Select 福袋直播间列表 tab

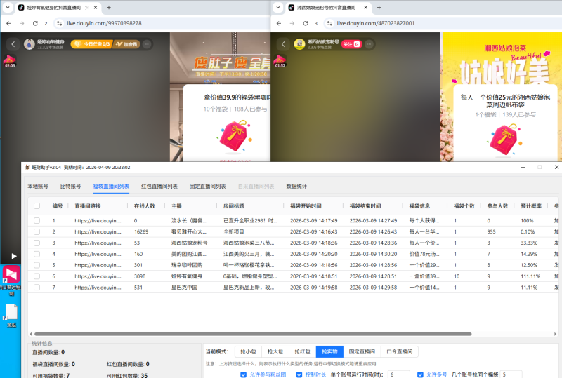[111, 186]
